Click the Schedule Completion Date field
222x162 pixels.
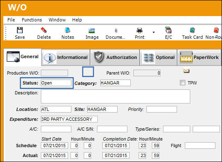(x=116, y=146)
